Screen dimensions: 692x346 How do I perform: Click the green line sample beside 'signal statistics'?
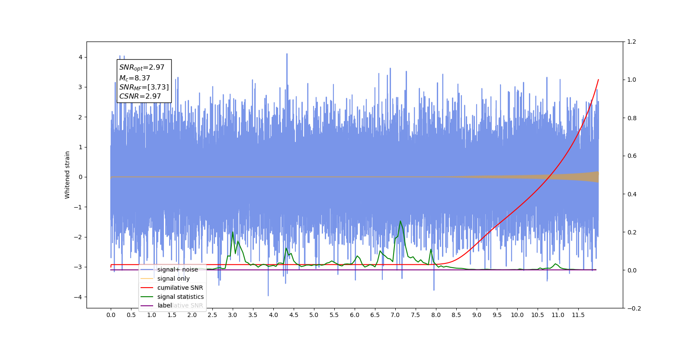pyautogui.click(x=147, y=297)
